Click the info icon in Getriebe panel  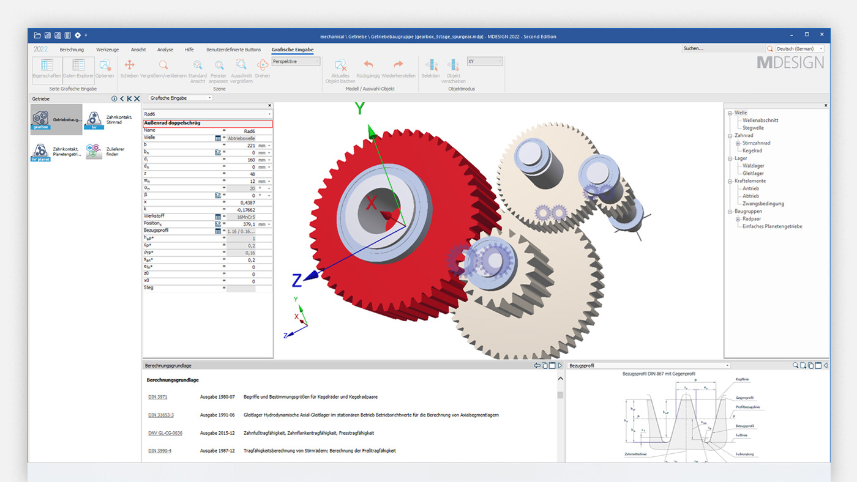tap(114, 98)
